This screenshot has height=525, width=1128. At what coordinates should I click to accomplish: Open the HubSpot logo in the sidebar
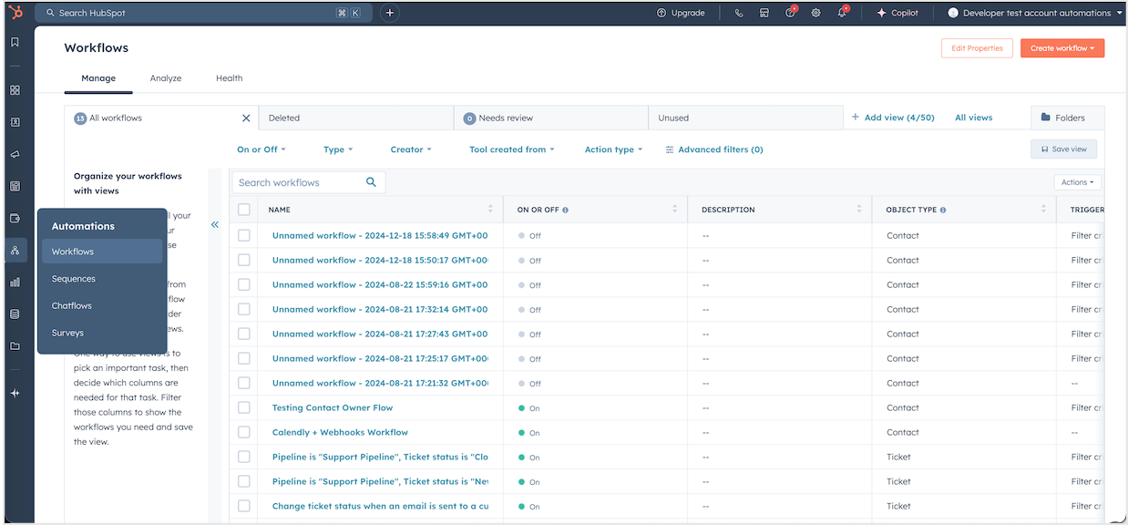tap(14, 12)
